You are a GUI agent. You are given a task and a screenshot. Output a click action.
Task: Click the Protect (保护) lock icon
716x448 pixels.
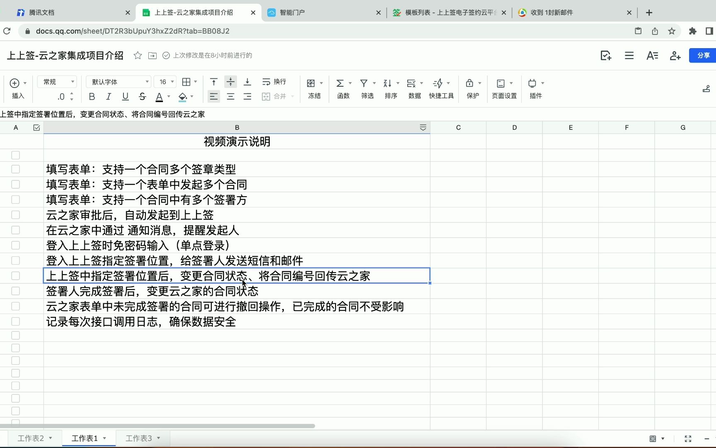(x=469, y=83)
